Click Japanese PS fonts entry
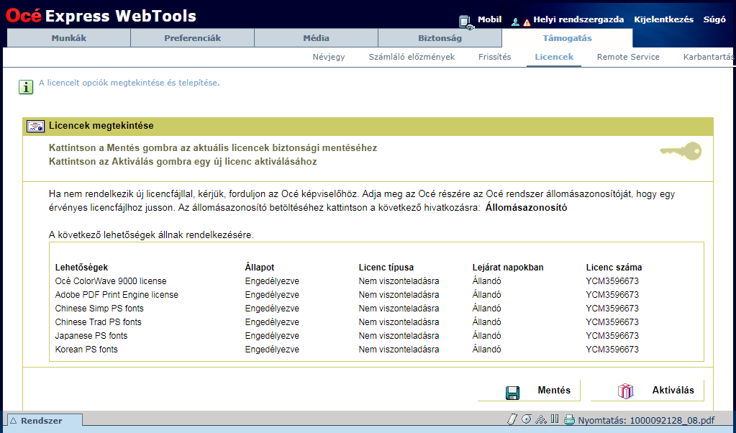 pos(91,335)
